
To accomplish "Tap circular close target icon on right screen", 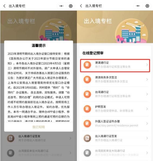I will (x=147, y=6).
